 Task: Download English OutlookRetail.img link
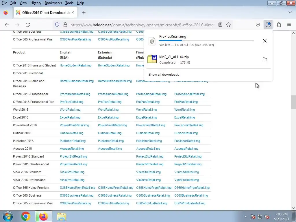[72, 133]
